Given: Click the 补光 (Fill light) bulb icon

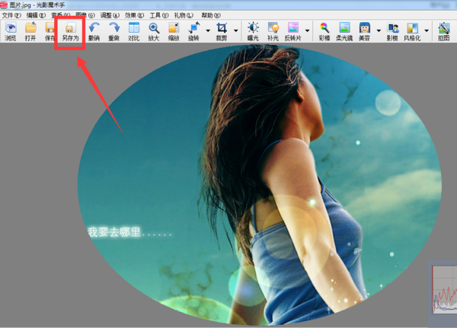Looking at the screenshot, I should [x=273, y=31].
